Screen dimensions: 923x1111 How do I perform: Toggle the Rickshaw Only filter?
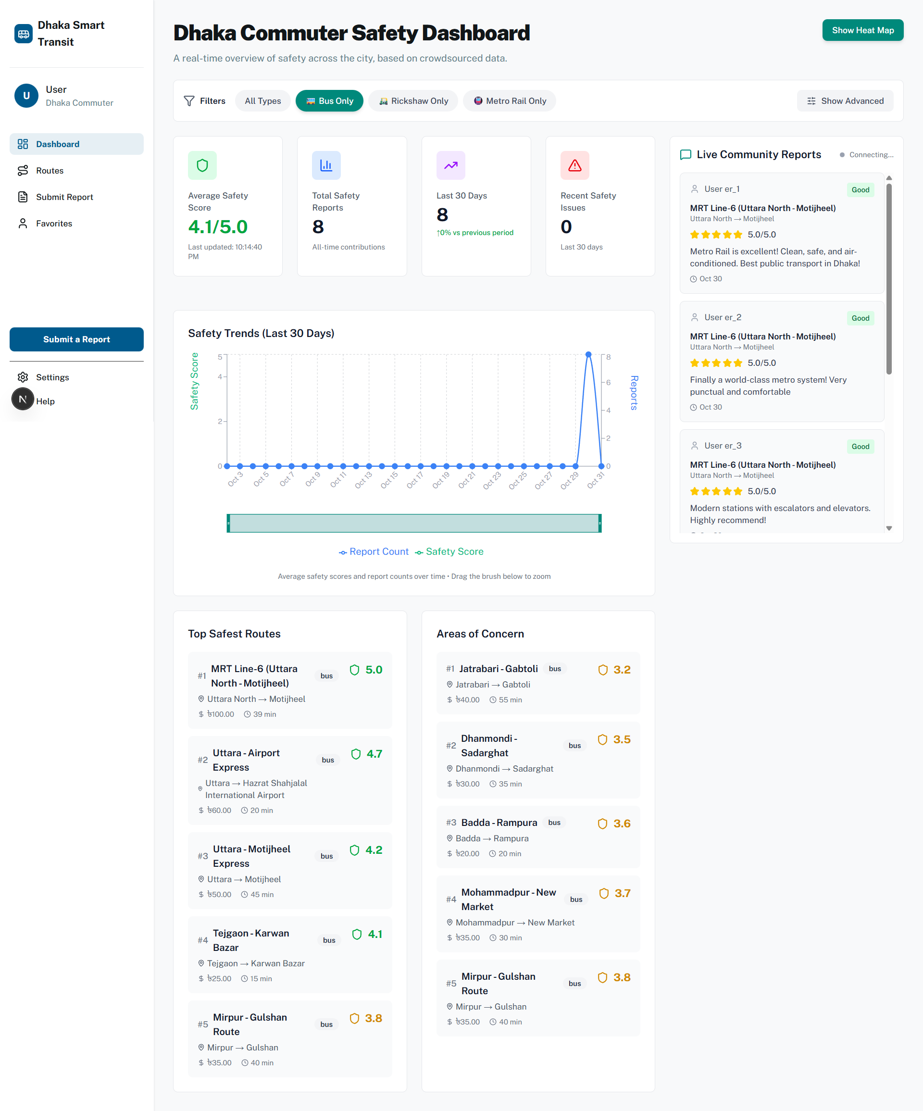(x=413, y=101)
